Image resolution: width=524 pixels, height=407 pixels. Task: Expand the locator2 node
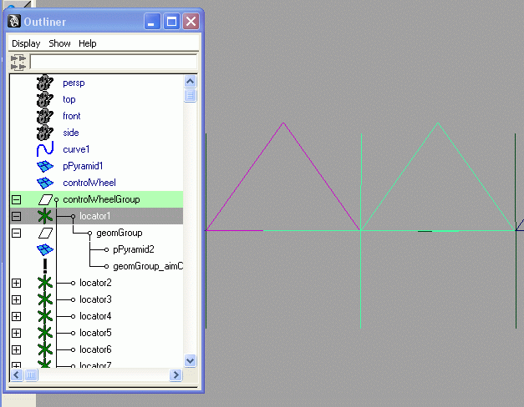(x=16, y=283)
